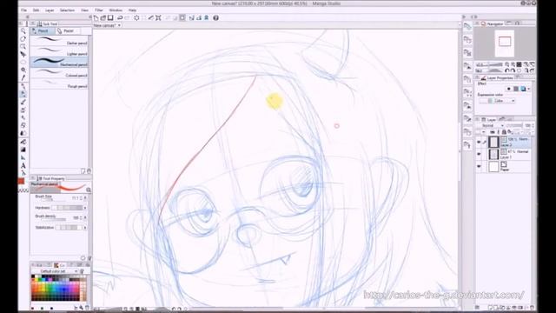Open the Edit menu
556x313 pixels.
pyautogui.click(x=36, y=10)
